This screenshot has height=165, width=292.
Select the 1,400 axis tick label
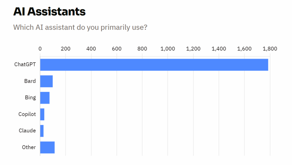[x=219, y=49]
